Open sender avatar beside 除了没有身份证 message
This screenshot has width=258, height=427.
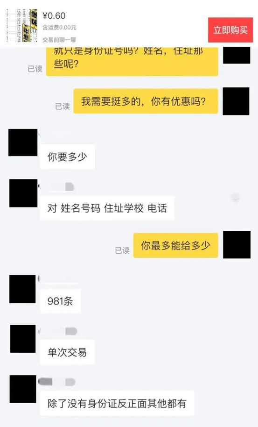[x=23, y=389]
